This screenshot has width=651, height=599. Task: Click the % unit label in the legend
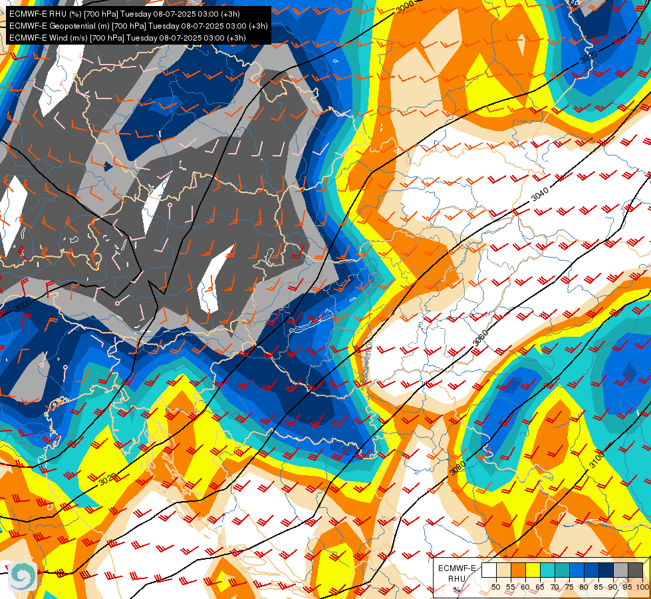click(x=457, y=590)
